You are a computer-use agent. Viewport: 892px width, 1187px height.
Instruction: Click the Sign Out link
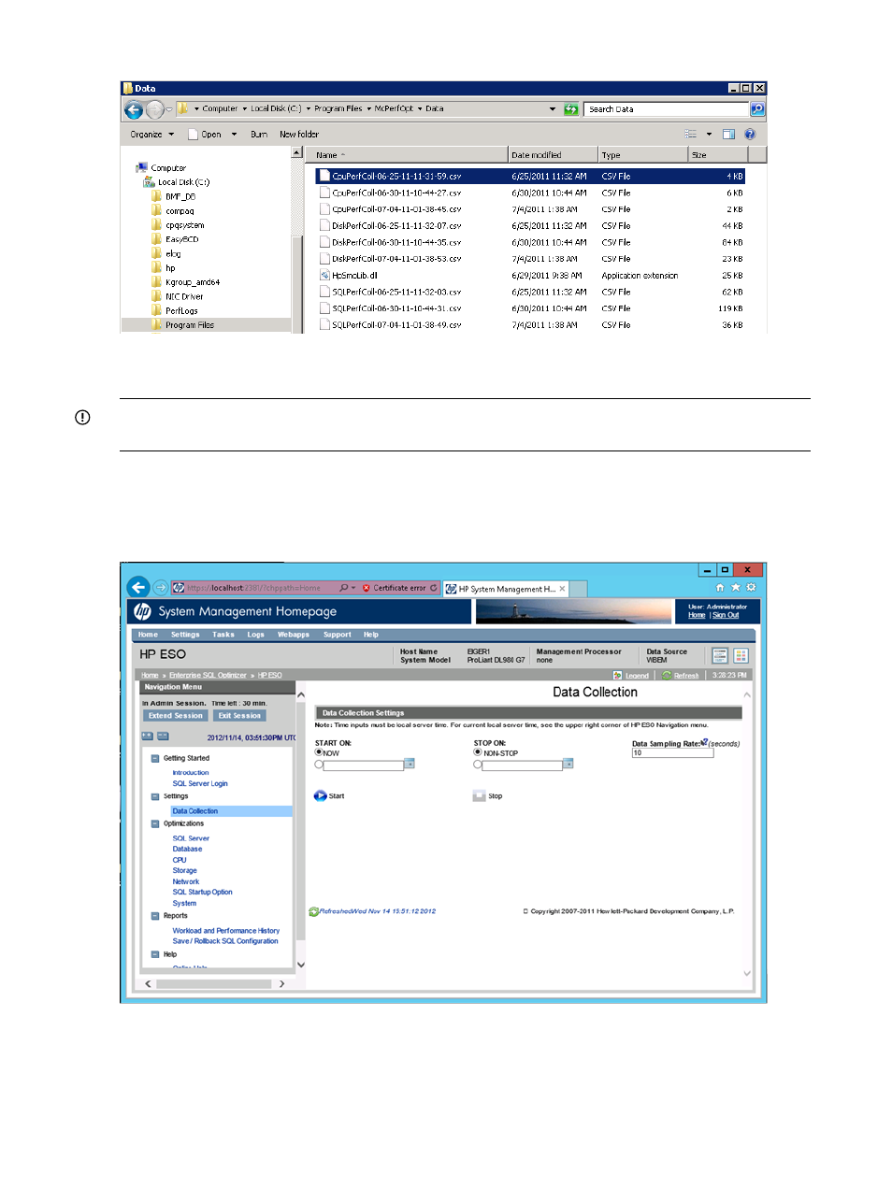pos(726,615)
